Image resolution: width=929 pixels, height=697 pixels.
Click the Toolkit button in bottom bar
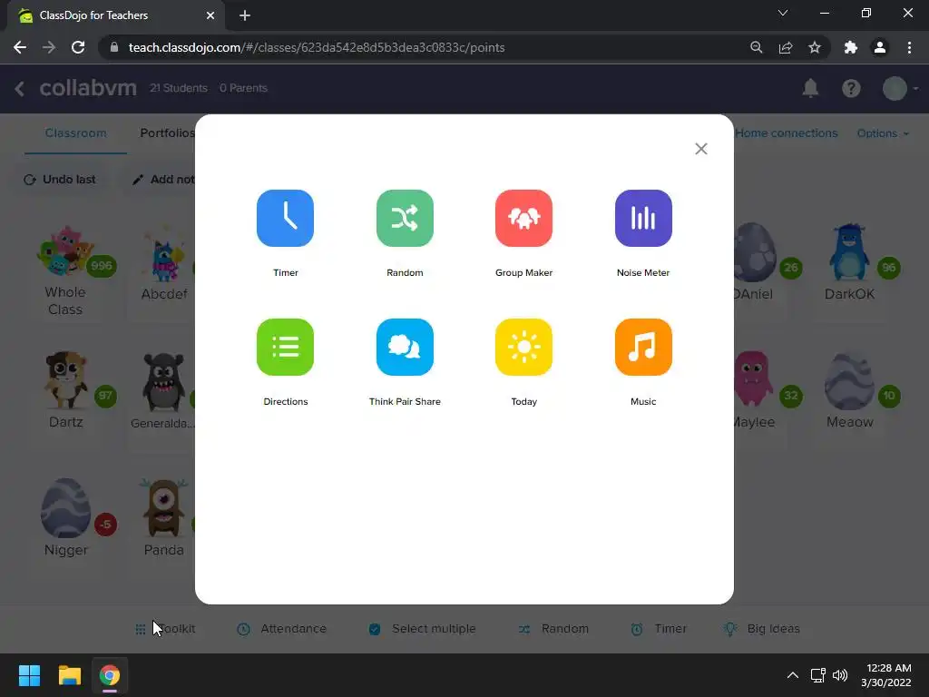[165, 629]
